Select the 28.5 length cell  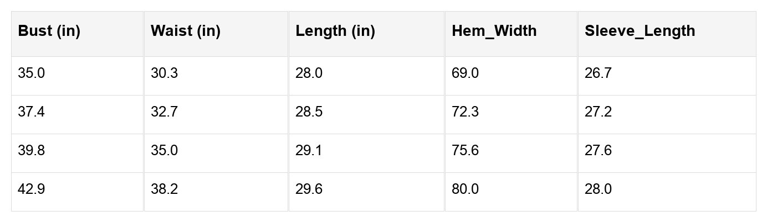tap(309, 112)
